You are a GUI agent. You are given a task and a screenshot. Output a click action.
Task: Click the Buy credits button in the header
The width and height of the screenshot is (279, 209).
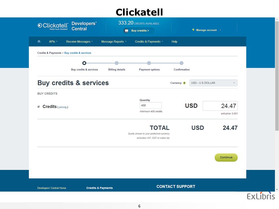click(x=139, y=31)
